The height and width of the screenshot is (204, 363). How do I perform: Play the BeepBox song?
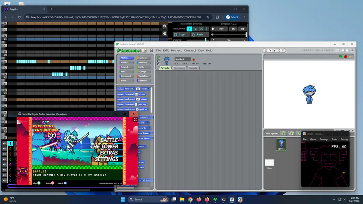(218, 29)
